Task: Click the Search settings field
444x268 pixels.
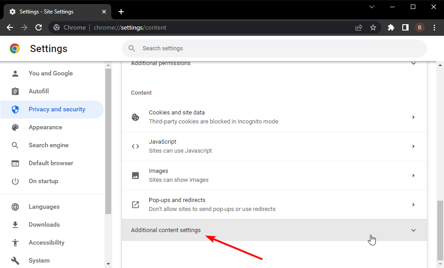Action: [274, 48]
